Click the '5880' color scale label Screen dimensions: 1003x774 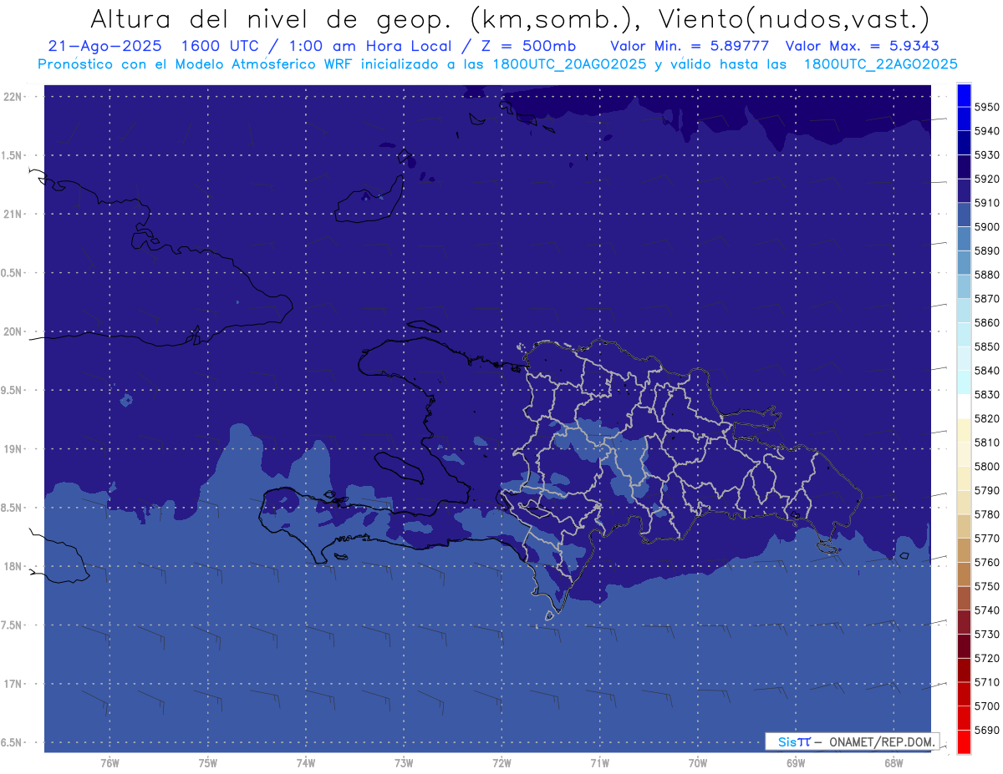[x=987, y=275]
